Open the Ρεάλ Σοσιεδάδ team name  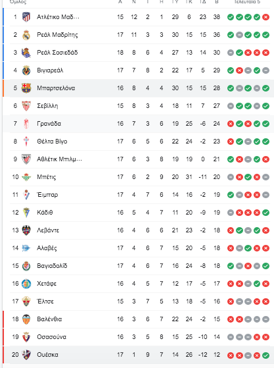57,53
